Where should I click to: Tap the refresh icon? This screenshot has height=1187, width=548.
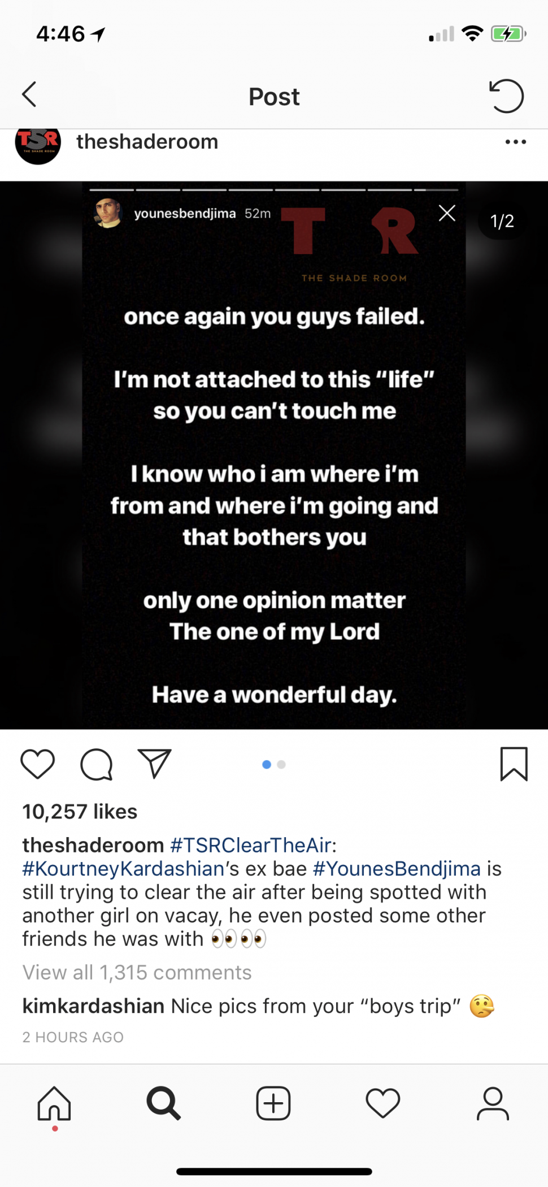click(506, 96)
